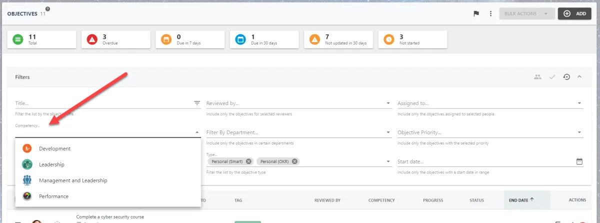
Task: Sort by Competency column header
Action: point(381,200)
